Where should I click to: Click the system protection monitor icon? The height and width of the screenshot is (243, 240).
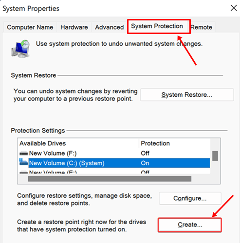pyautogui.click(x=20, y=49)
